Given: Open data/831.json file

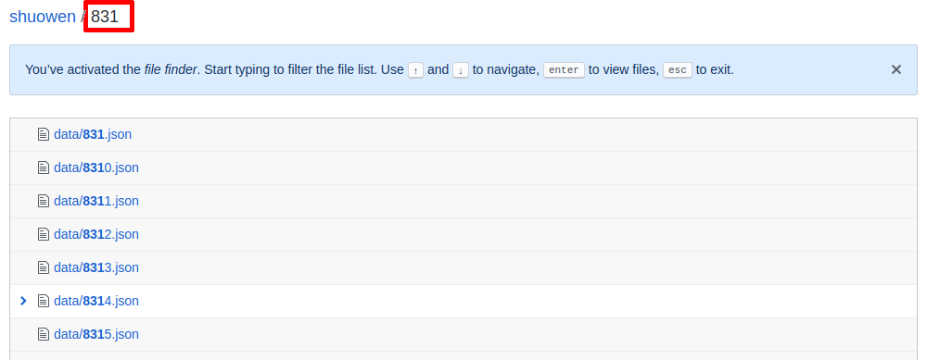Looking at the screenshot, I should coord(93,134).
